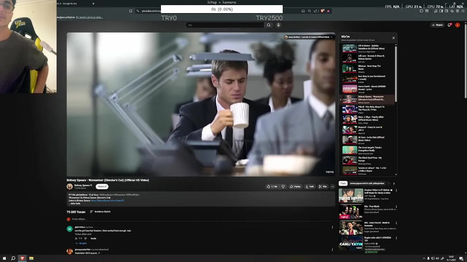
Task: Open new browser tab with plus
Action: [93, 4]
